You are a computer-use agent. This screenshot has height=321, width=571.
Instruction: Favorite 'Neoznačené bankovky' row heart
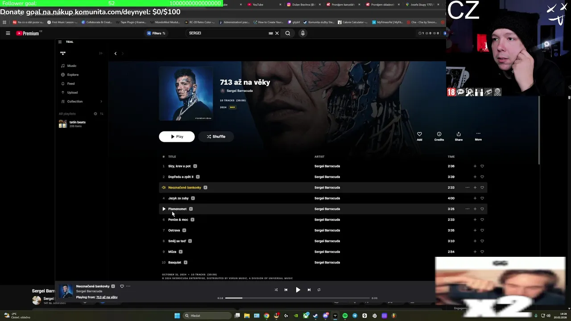tap(482, 187)
